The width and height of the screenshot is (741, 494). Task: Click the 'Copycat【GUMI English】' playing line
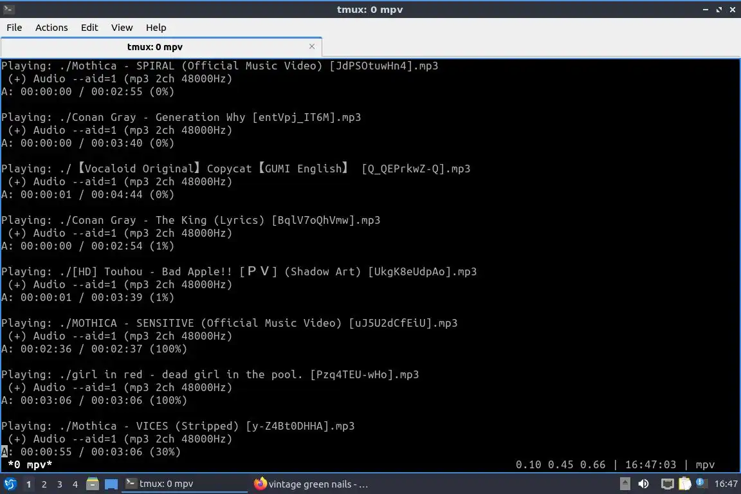point(236,169)
